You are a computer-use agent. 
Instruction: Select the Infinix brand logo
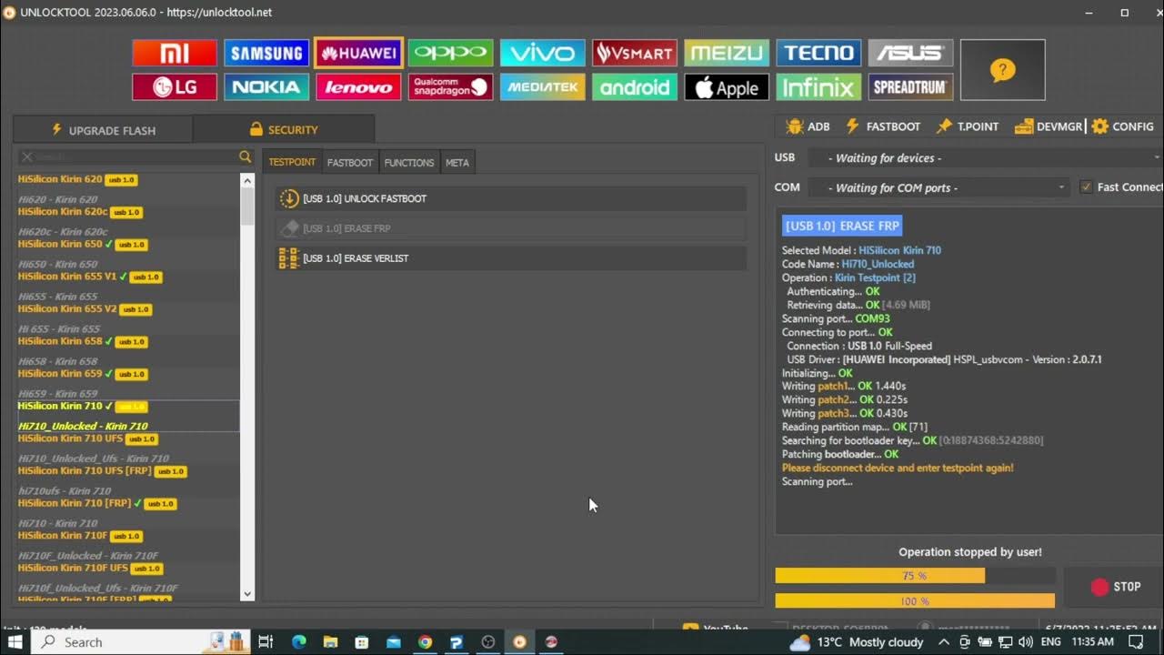(x=818, y=87)
